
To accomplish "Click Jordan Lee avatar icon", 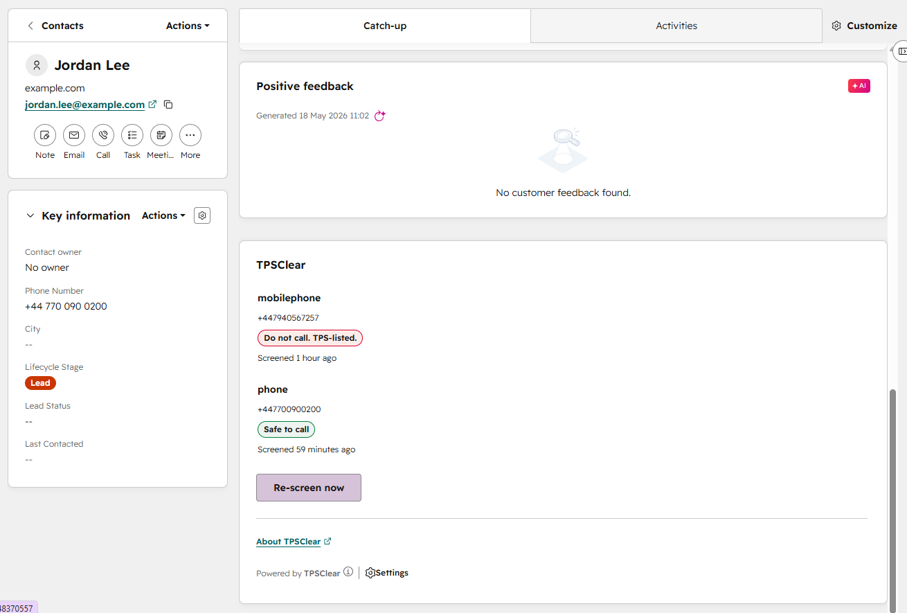I will 37,65.
